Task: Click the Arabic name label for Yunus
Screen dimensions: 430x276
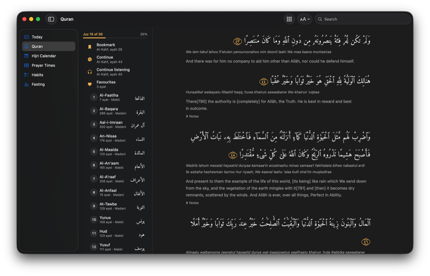Action: 140,221
